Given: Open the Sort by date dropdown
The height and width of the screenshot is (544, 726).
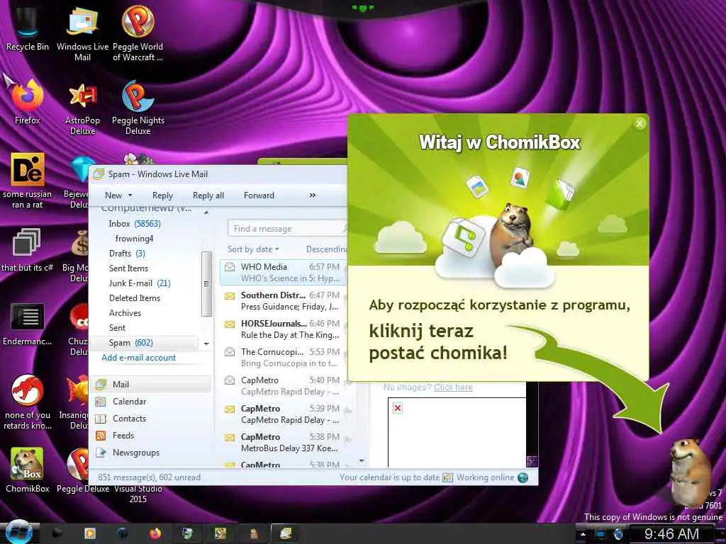Looking at the screenshot, I should (253, 249).
